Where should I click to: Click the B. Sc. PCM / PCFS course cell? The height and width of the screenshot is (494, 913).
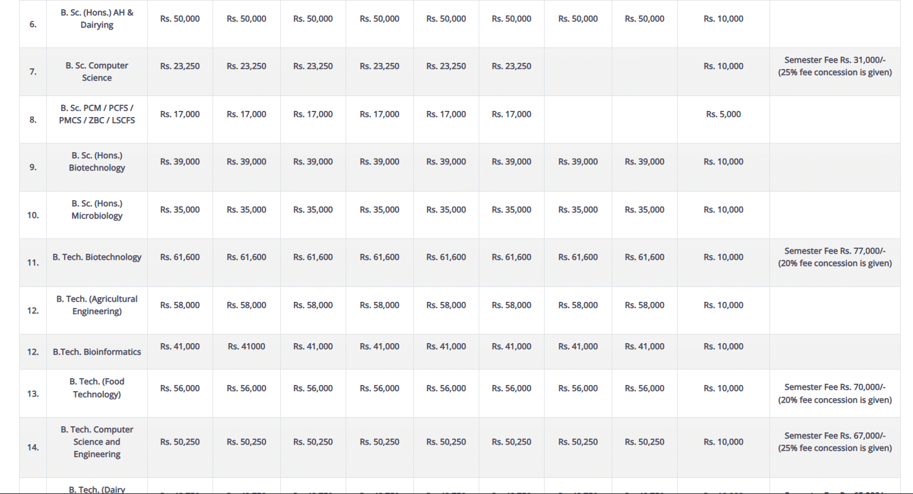click(x=97, y=114)
